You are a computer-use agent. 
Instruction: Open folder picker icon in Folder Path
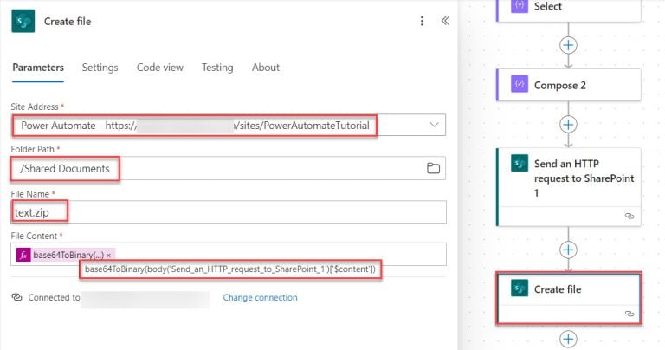point(433,168)
